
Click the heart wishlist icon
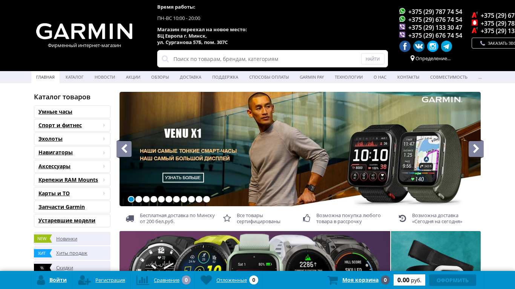[x=206, y=280]
